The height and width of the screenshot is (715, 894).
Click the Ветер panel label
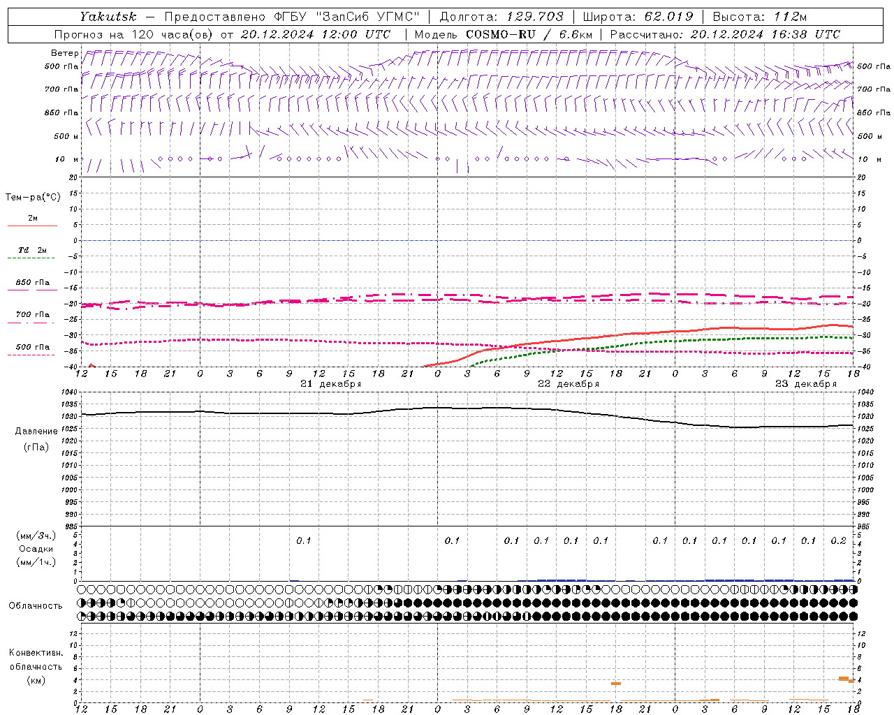click(x=65, y=53)
